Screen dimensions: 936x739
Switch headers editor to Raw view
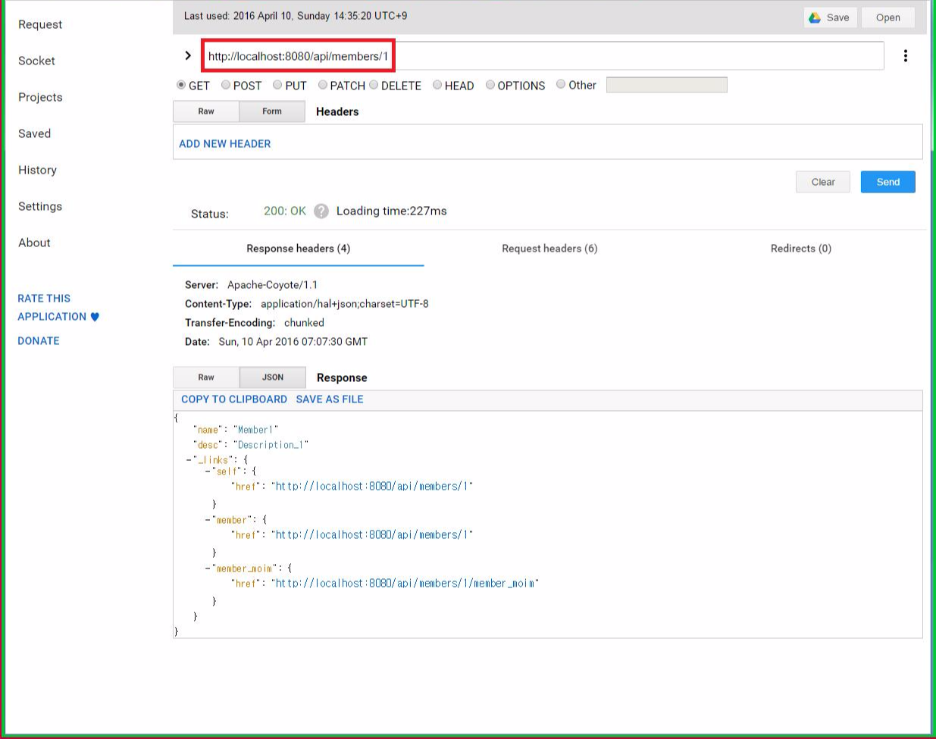point(206,111)
